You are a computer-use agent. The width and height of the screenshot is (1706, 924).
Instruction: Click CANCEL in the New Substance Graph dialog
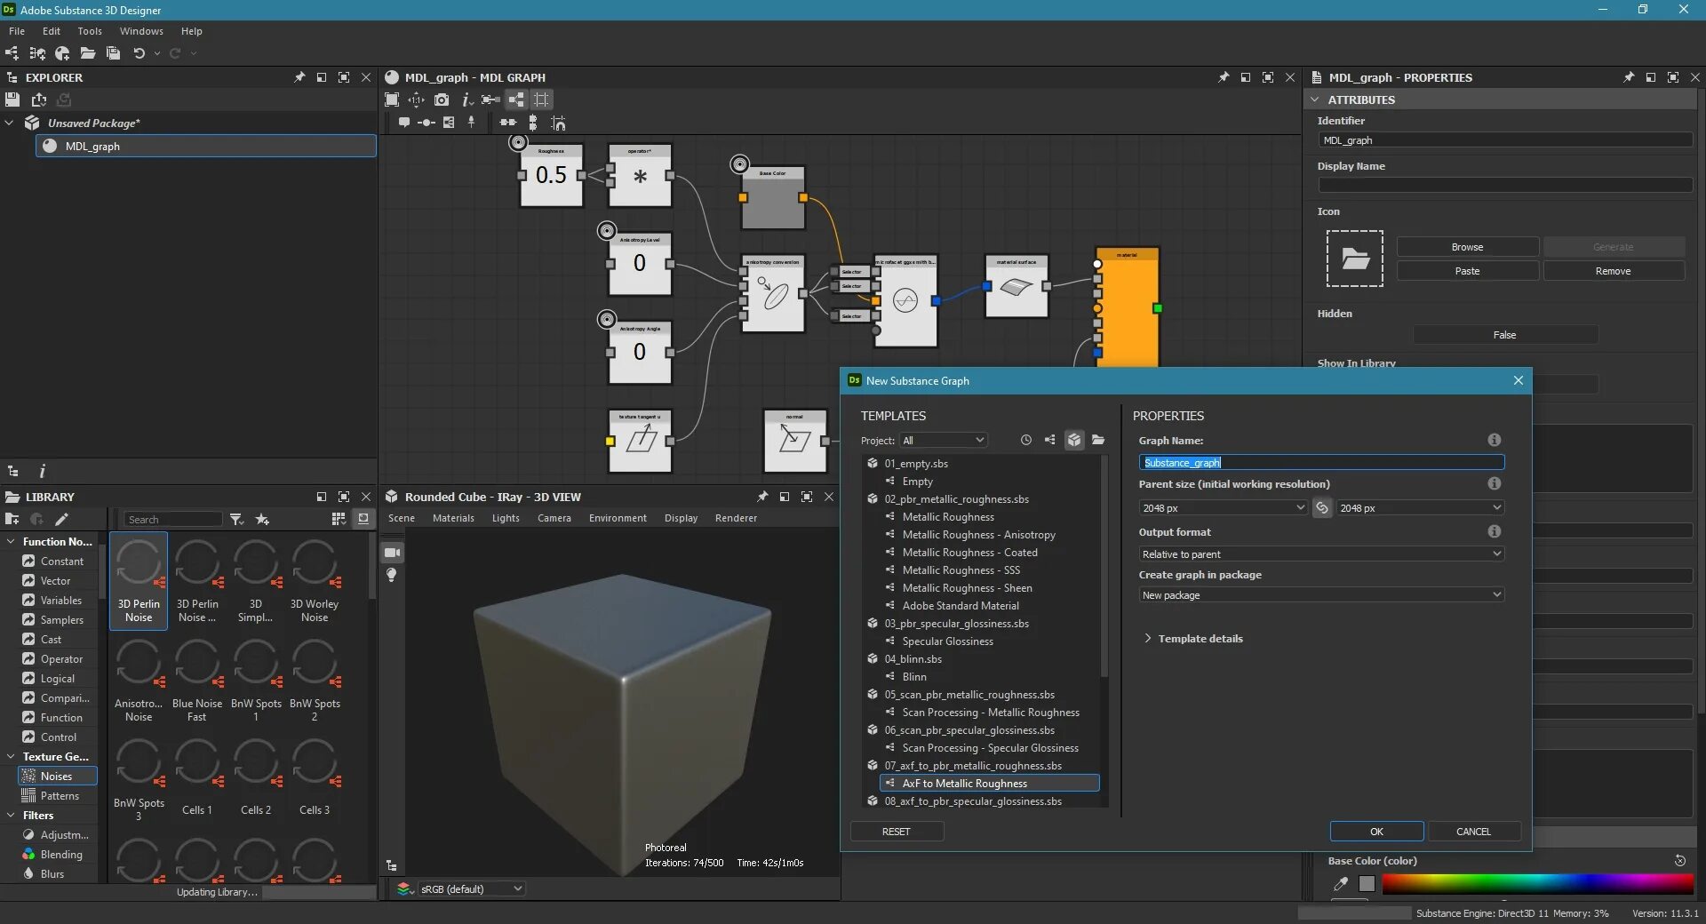tap(1473, 832)
